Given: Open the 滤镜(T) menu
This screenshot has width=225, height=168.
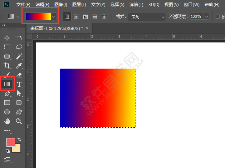Looking at the screenshot, I should pyautogui.click(x=136, y=5).
